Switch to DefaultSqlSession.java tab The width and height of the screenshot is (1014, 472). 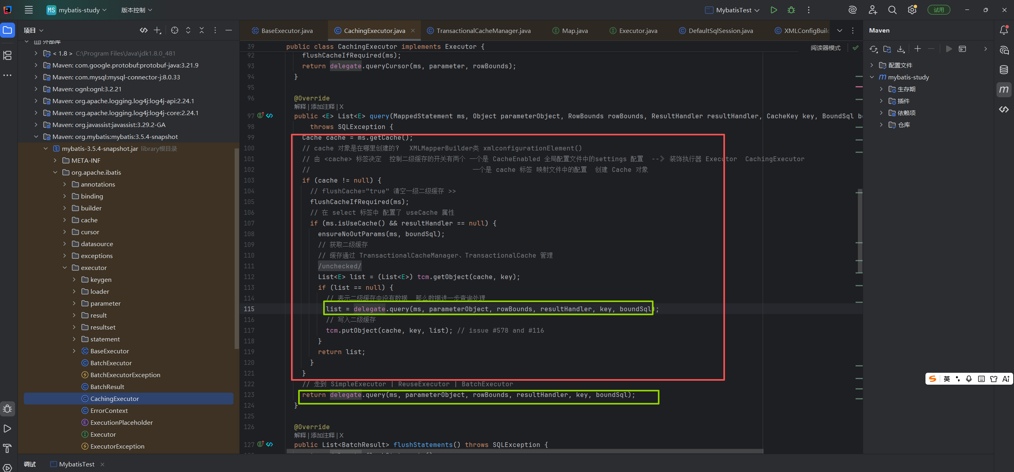click(716, 31)
